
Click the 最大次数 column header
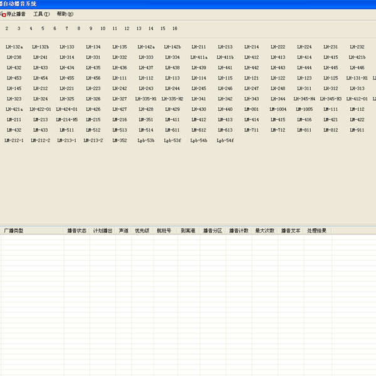264,231
